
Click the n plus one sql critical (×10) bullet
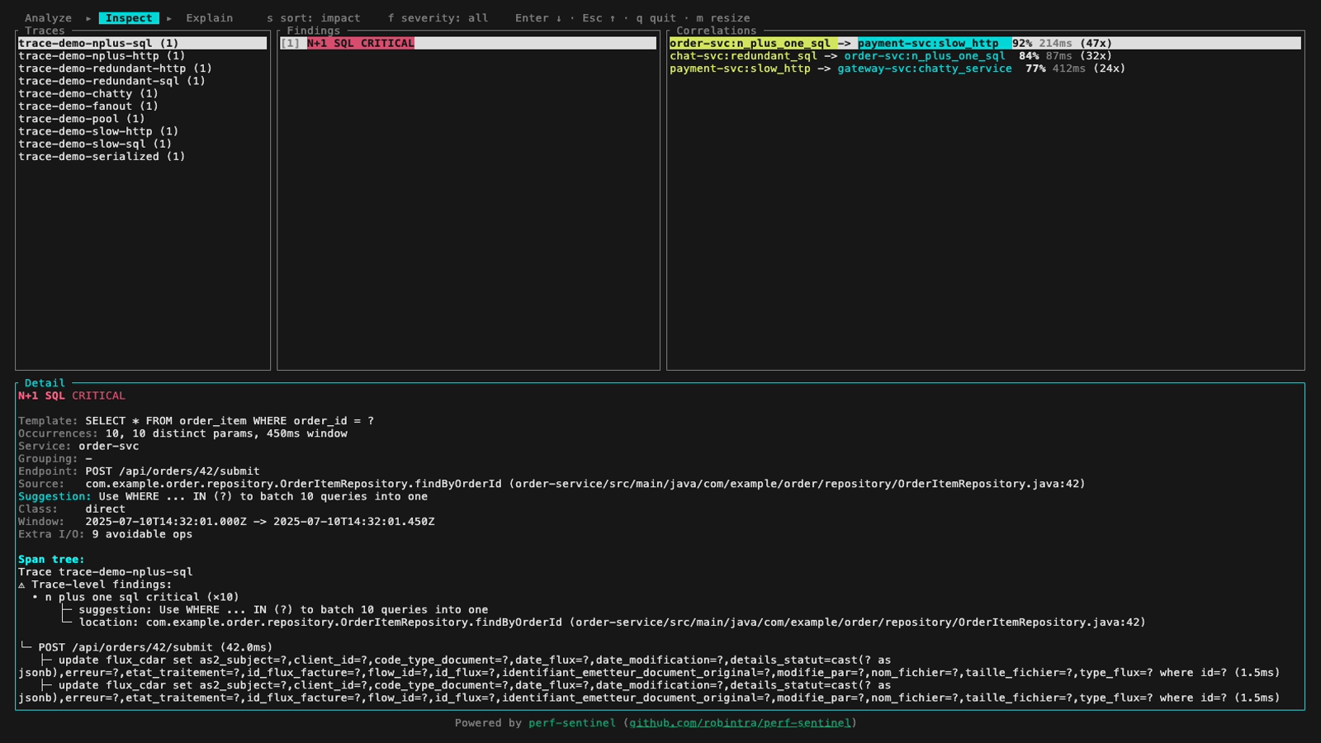coord(135,597)
